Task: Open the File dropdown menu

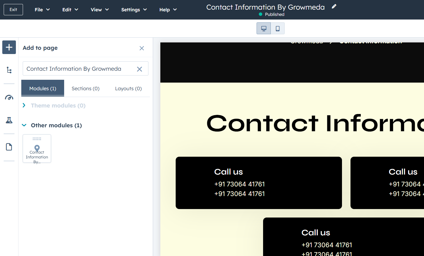Action: [x=42, y=10]
